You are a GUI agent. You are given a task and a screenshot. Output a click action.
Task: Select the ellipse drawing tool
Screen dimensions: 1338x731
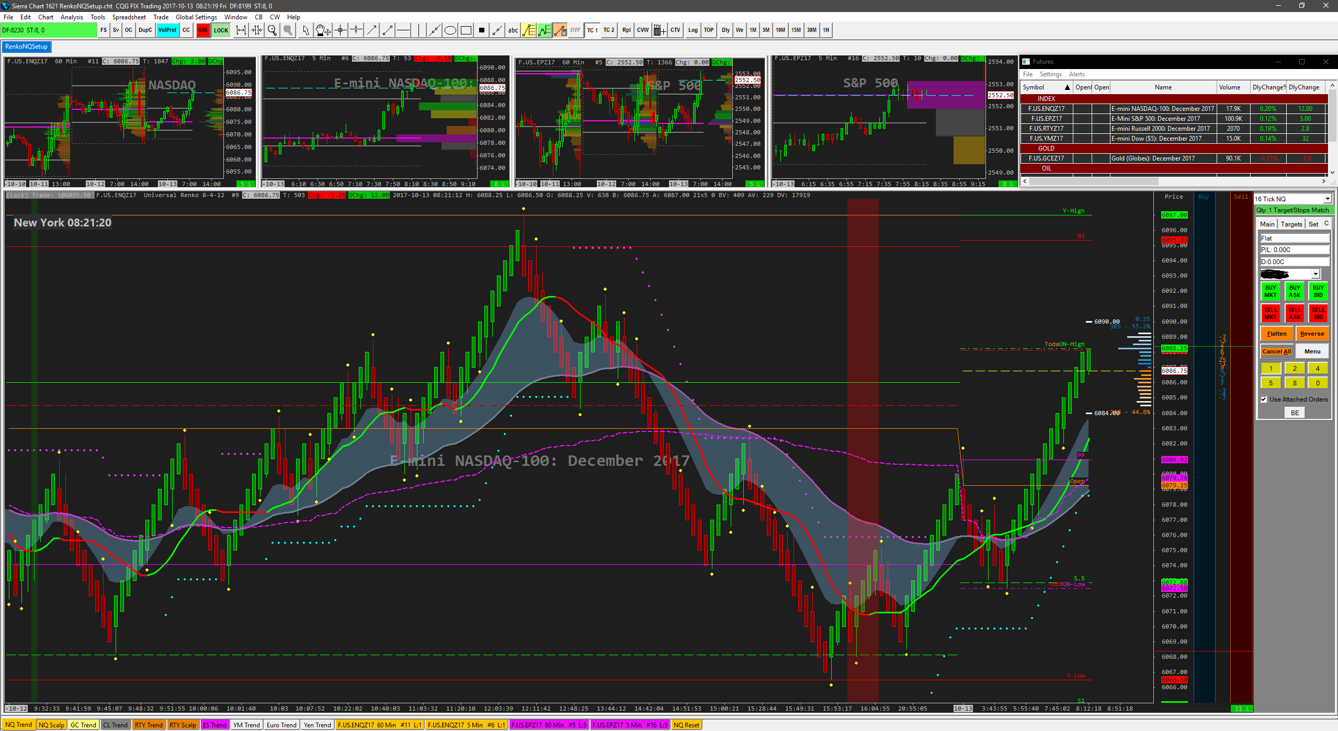450,30
